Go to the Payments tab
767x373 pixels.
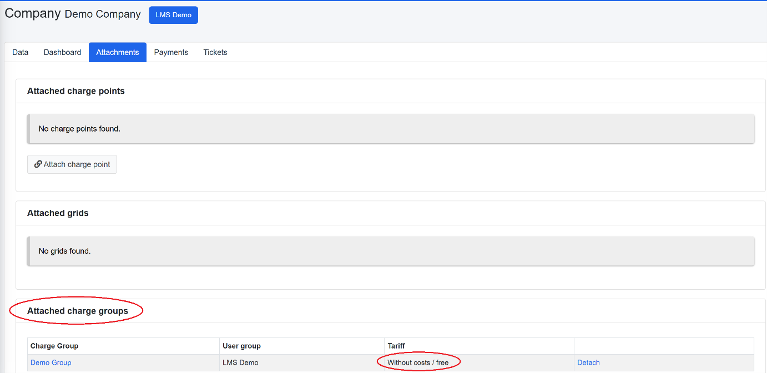click(171, 52)
